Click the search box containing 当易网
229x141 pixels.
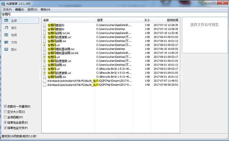click(106, 14)
